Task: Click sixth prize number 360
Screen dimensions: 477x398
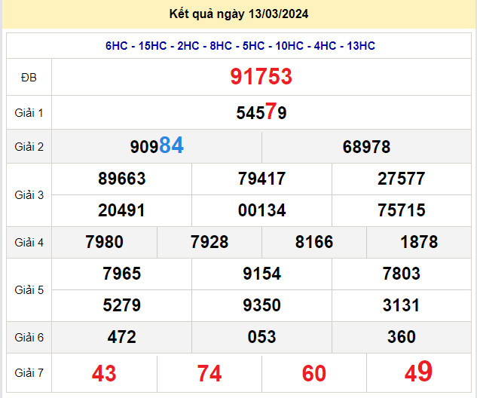Action: click(x=401, y=337)
